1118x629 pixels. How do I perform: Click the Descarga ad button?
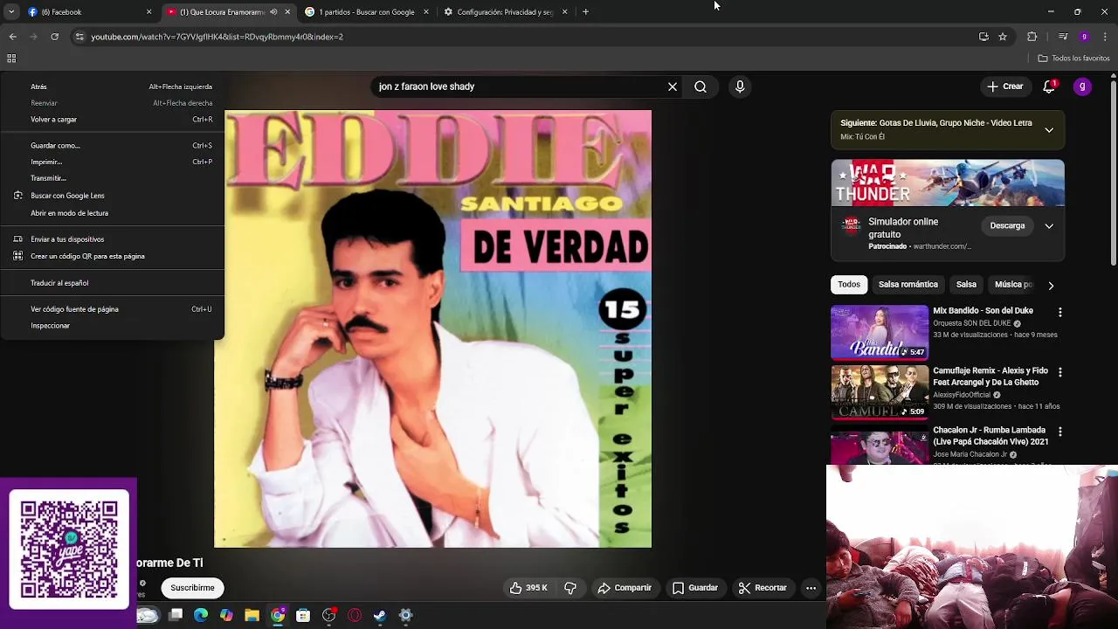tap(1007, 225)
